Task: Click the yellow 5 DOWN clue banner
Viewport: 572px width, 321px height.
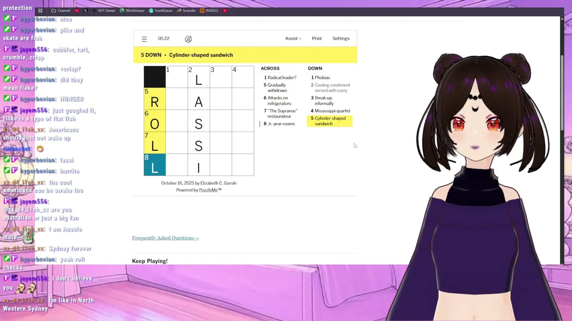Action: 245,55
